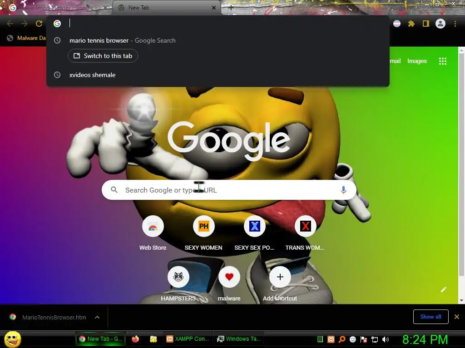Click Switch to this tab button
465x348 pixels.
click(x=103, y=56)
